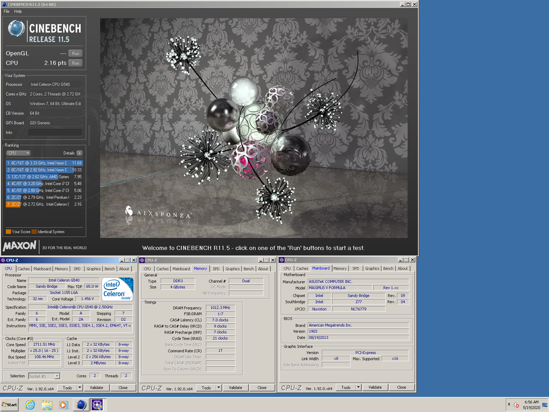Screen dimensions: 549x412
Task: Click title bar icon of CPU-Z Memory-tab window
Action: click(142, 260)
